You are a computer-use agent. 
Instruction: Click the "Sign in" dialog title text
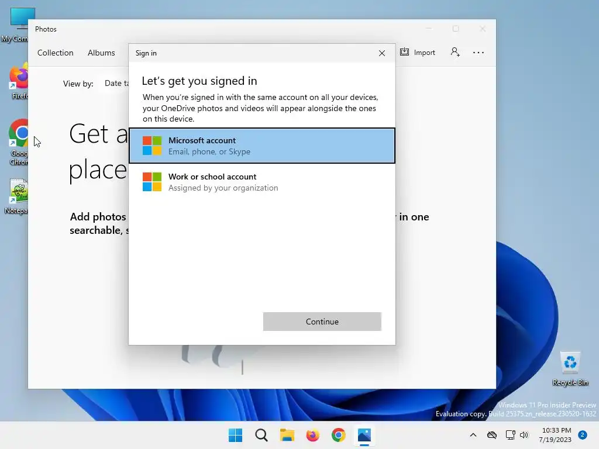(146, 53)
